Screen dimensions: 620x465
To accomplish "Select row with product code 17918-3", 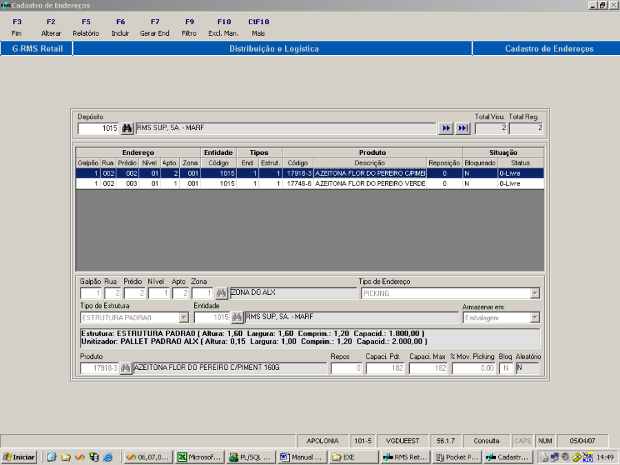I will tap(309, 173).
